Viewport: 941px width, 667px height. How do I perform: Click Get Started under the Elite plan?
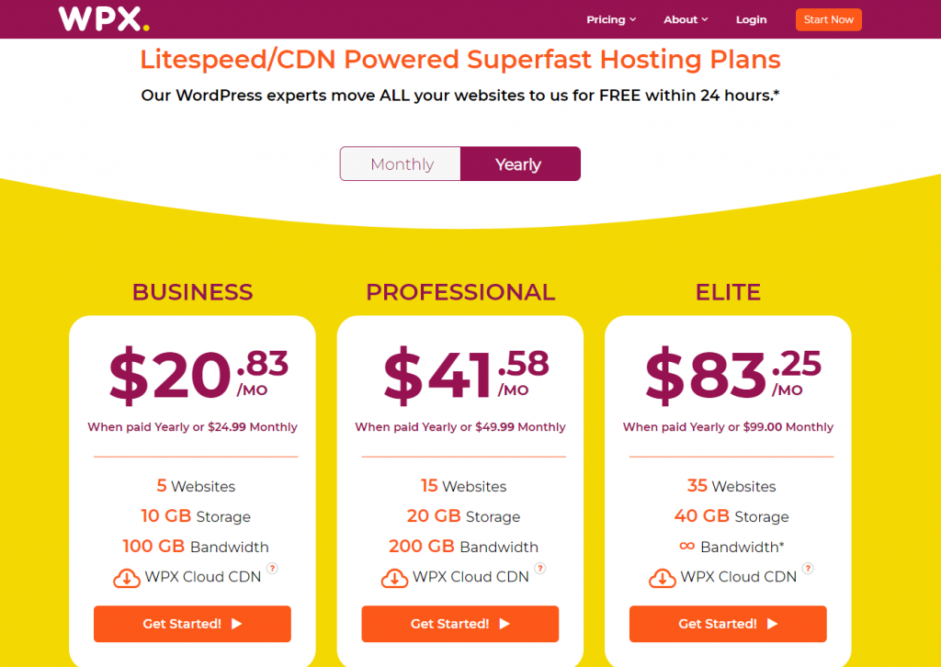coord(728,624)
